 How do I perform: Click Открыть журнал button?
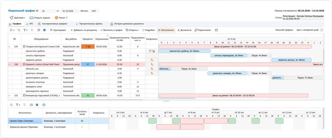coord(40,18)
